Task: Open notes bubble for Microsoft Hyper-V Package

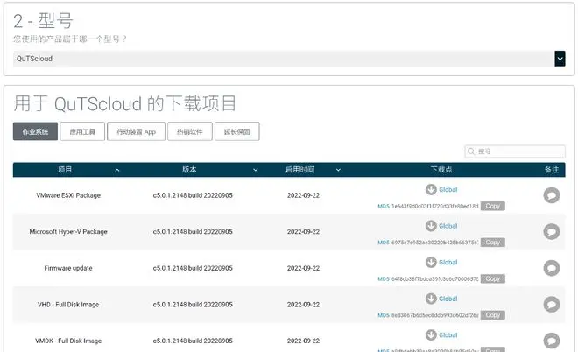Action: point(552,232)
